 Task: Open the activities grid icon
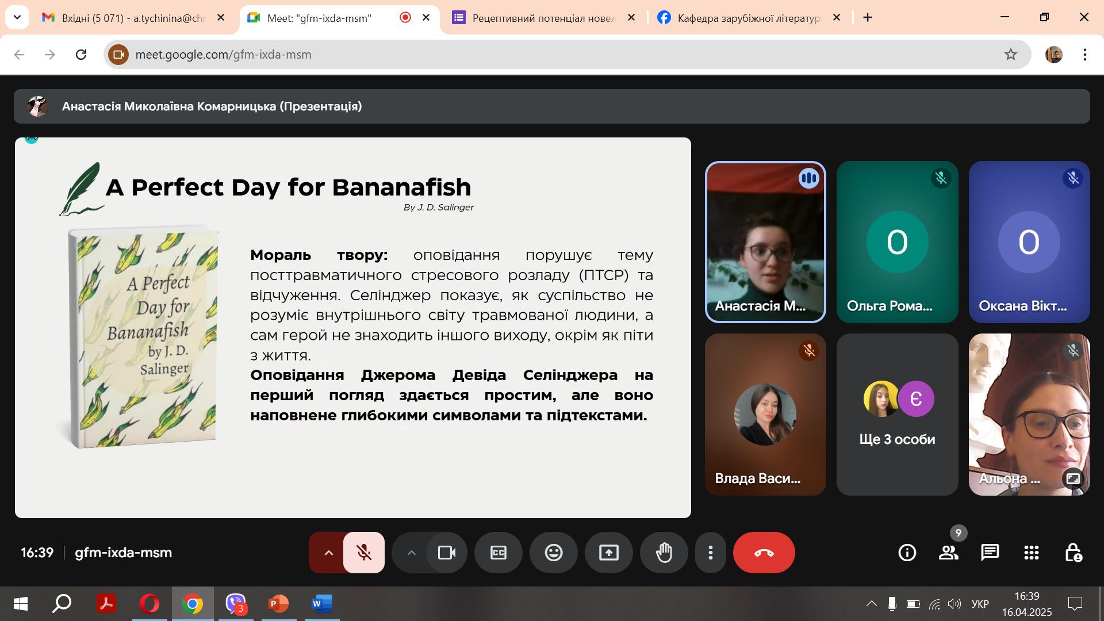(x=1031, y=553)
